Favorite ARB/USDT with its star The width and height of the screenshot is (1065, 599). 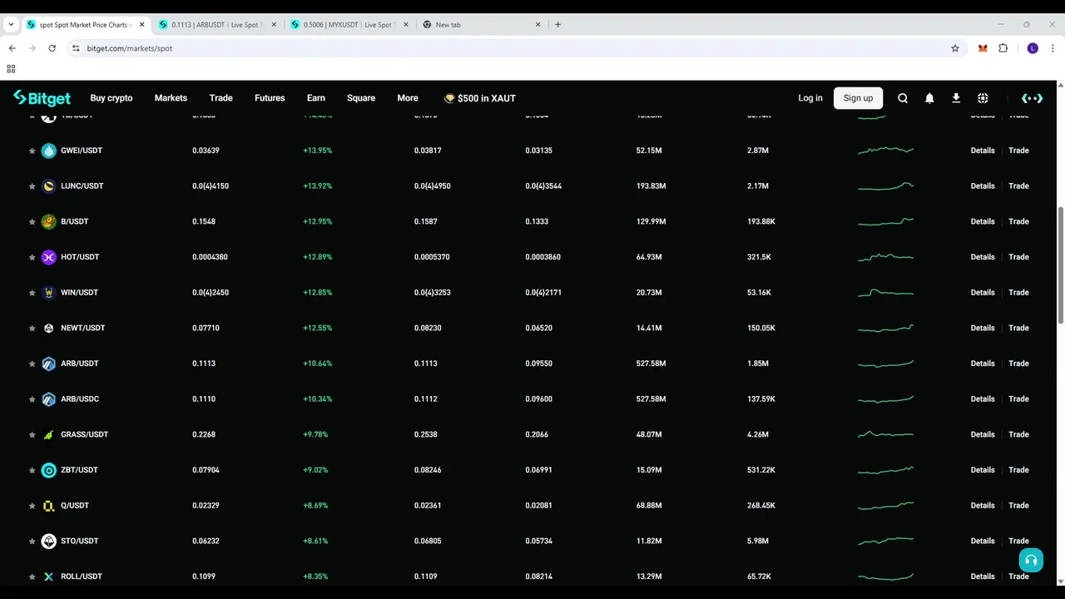click(32, 364)
